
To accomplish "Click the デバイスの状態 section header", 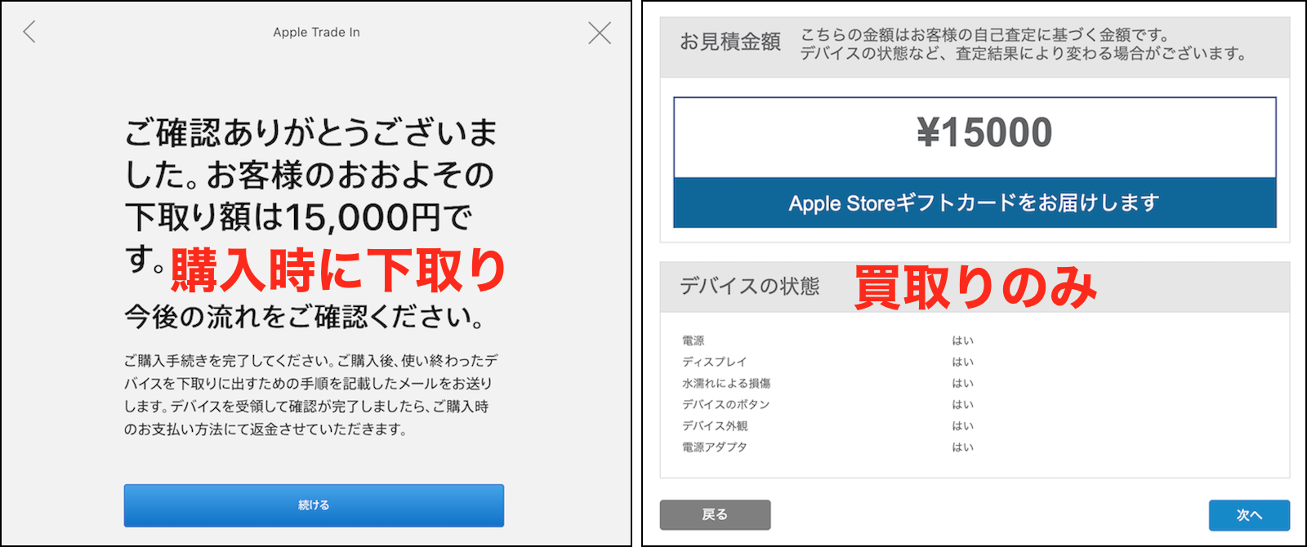I will coord(749,286).
